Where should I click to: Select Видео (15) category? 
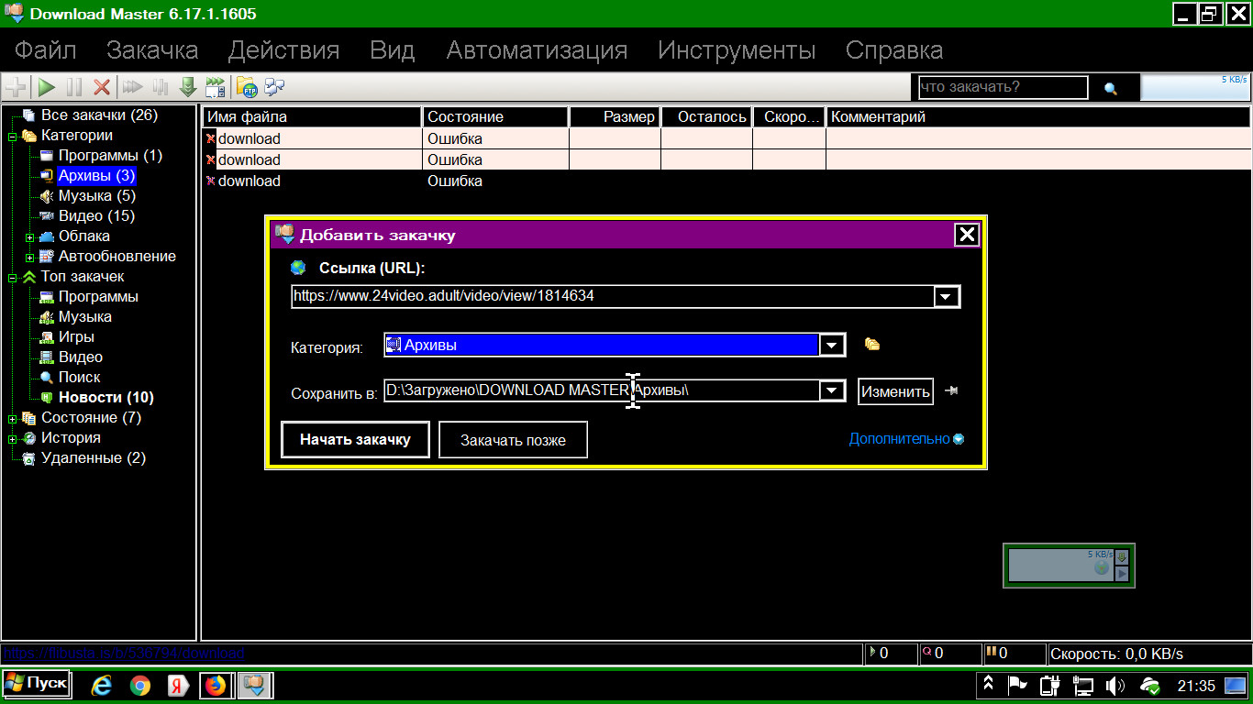(96, 216)
